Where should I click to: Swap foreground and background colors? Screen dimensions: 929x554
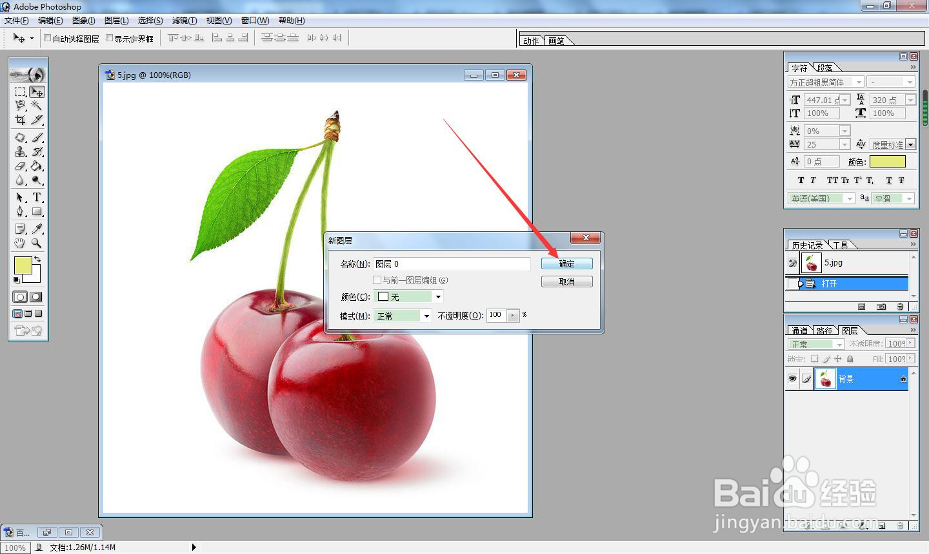pos(38,259)
